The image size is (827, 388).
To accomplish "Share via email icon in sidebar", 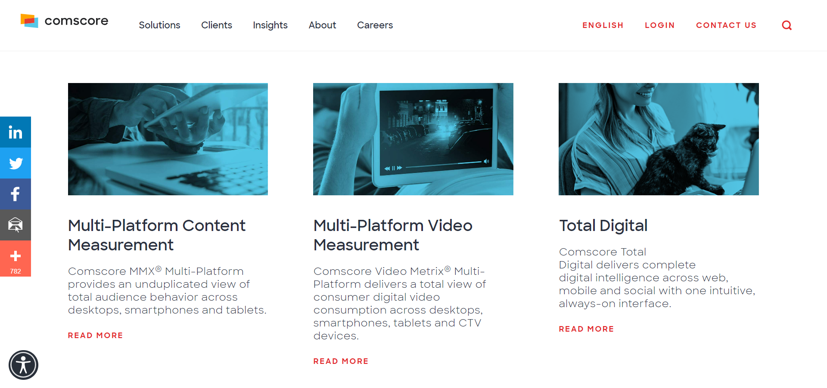I will point(16,225).
